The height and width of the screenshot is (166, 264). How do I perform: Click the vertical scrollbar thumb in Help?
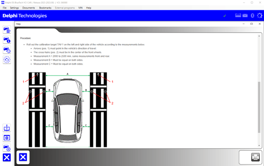click(x=259, y=107)
